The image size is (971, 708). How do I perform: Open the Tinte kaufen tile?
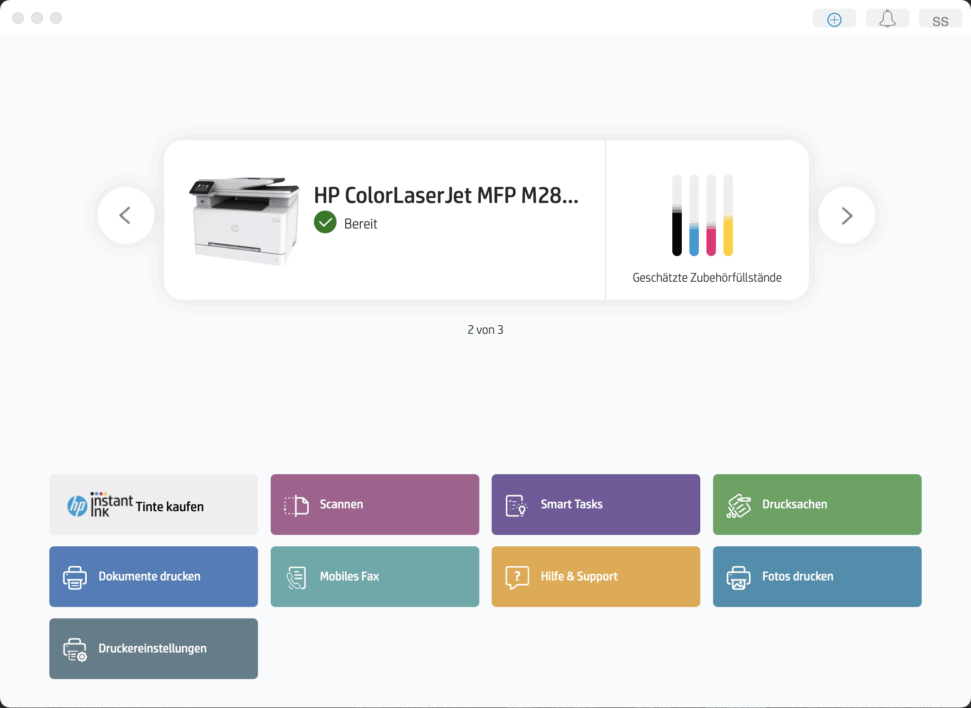(x=154, y=505)
